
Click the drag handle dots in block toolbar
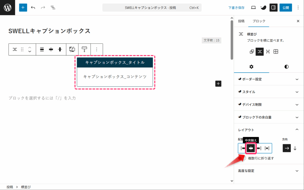point(22,49)
